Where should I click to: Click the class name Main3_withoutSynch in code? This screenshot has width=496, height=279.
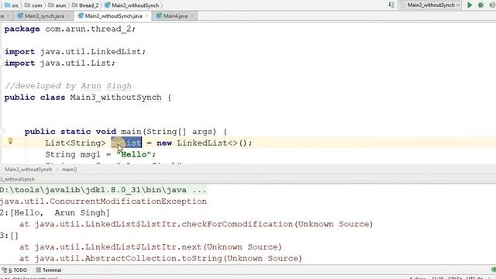(x=115, y=98)
